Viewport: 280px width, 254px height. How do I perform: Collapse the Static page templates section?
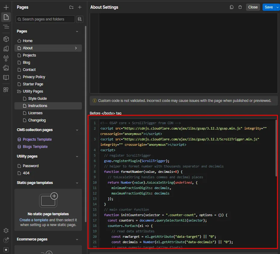(77, 183)
